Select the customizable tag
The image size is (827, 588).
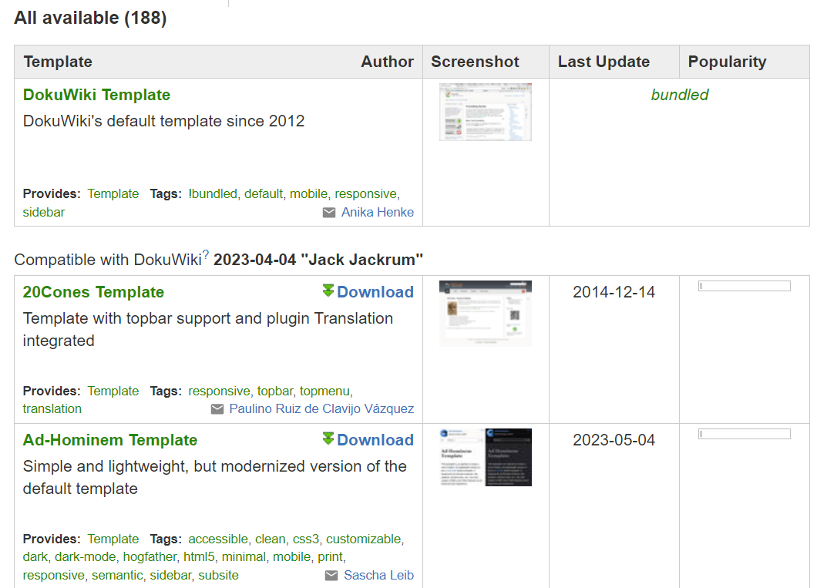pos(364,539)
